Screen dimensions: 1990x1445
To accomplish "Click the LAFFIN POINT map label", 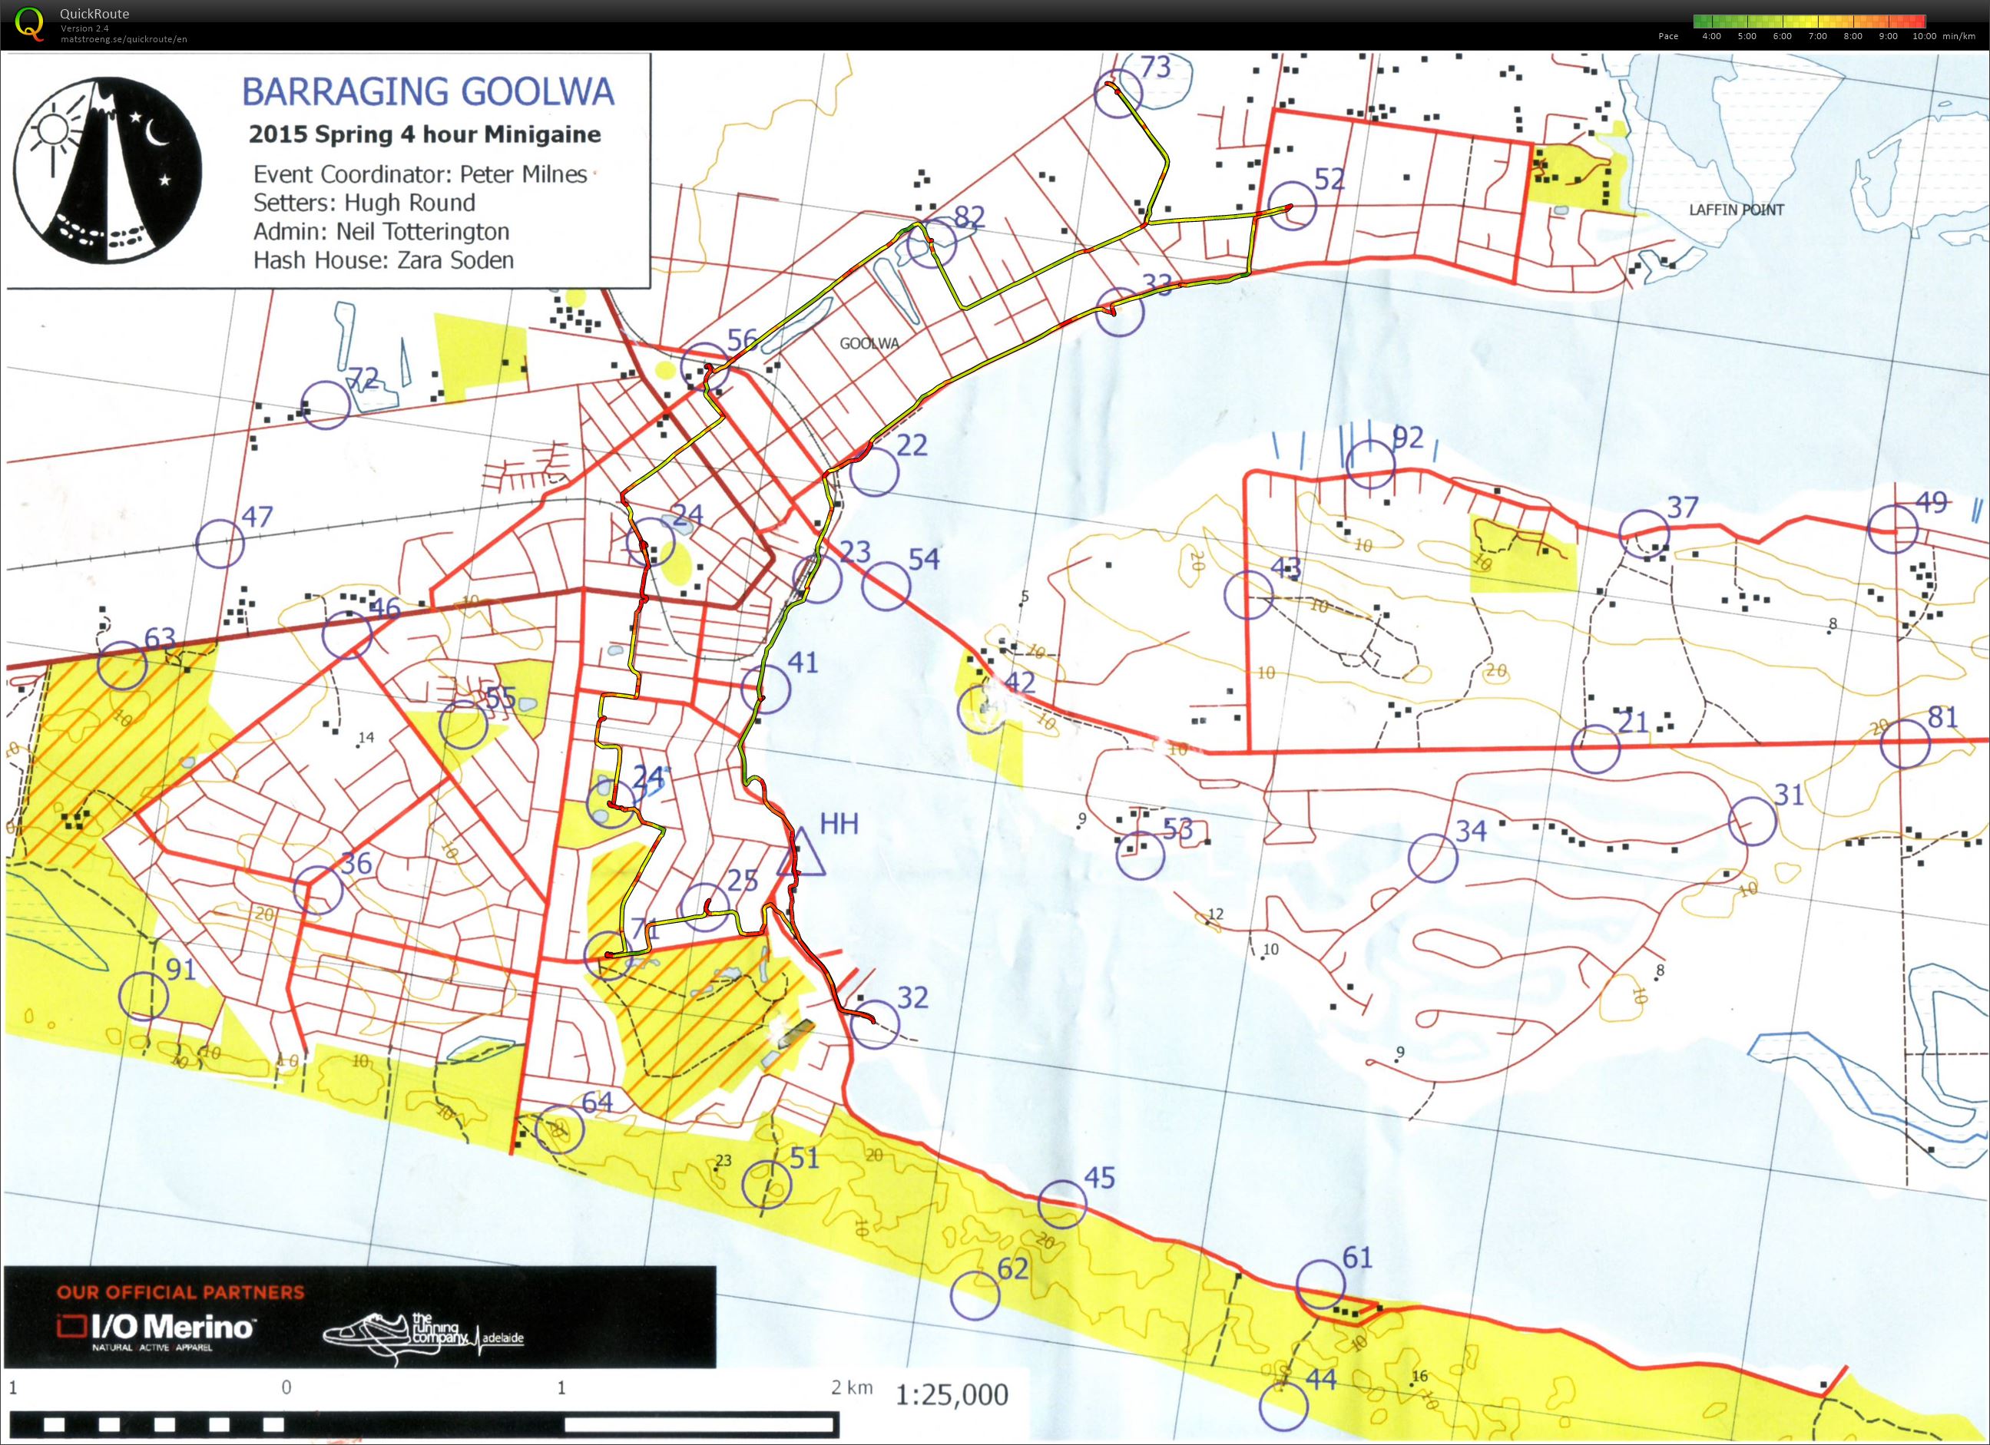I will pyautogui.click(x=1736, y=210).
